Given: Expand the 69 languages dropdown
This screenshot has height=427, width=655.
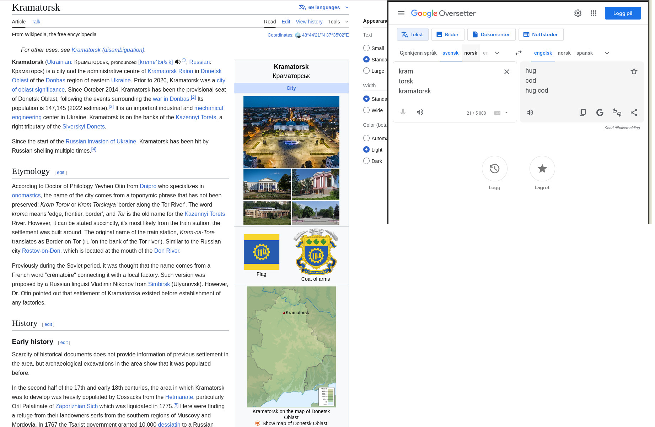Looking at the screenshot, I should pos(324,7).
